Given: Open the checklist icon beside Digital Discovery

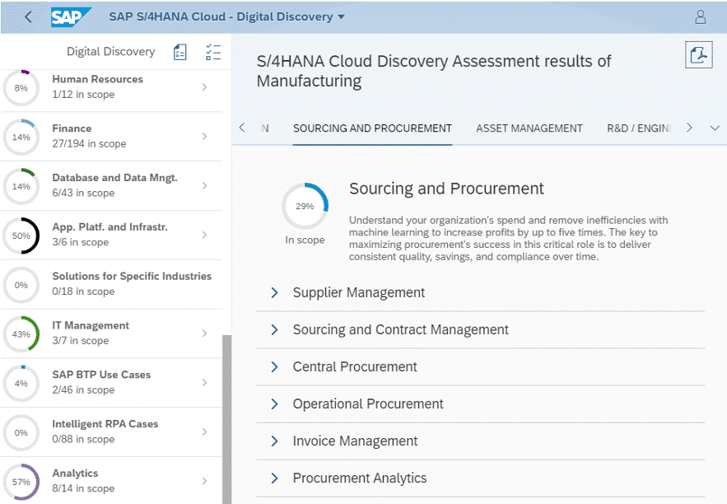Looking at the screenshot, I should click(213, 52).
